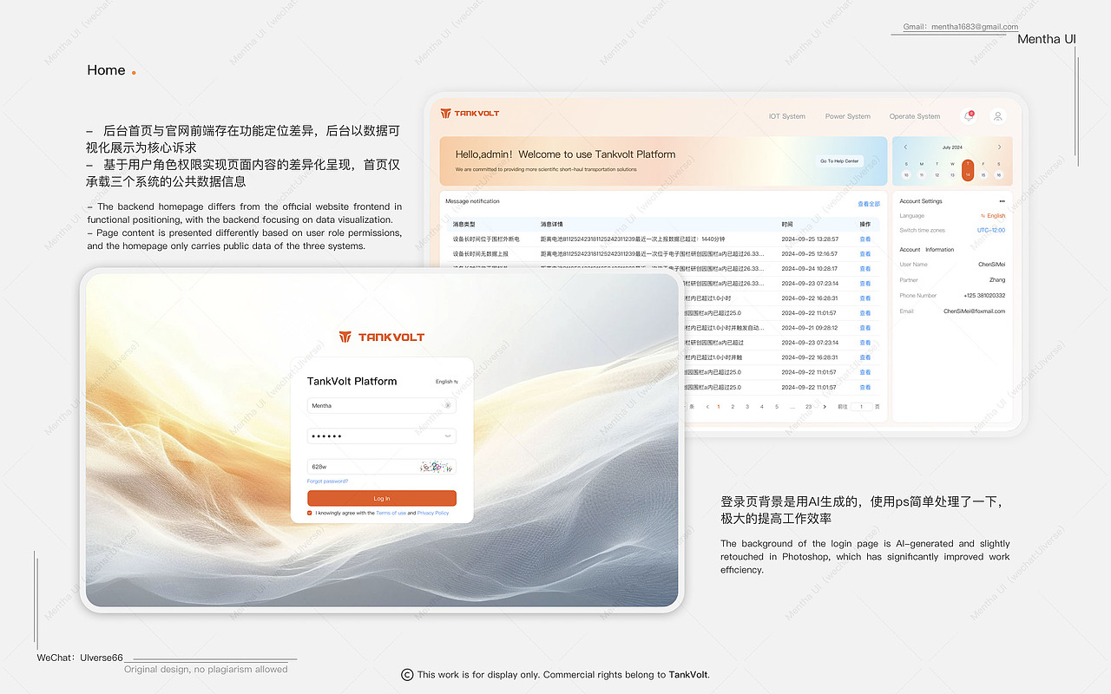The height and width of the screenshot is (694, 1111).
Task: Change the UTC-12:00 time zone setting
Action: [x=991, y=231]
